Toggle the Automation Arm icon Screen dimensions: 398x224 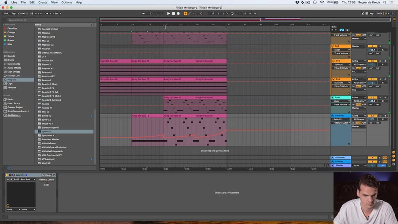coord(189,13)
